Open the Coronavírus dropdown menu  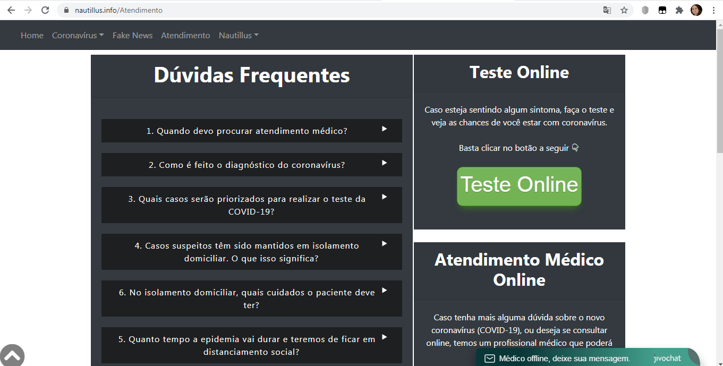click(78, 35)
